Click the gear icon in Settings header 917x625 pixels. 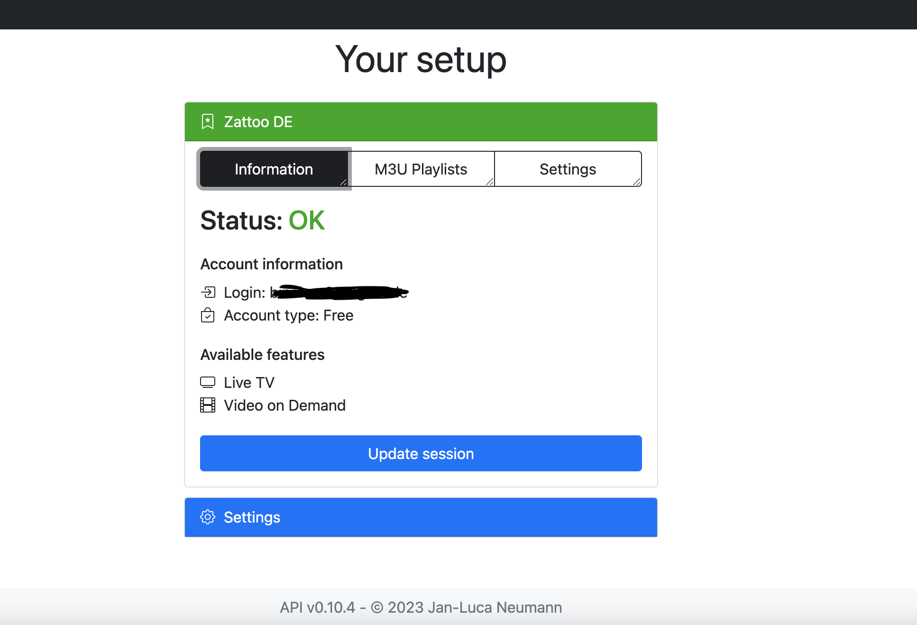208,517
